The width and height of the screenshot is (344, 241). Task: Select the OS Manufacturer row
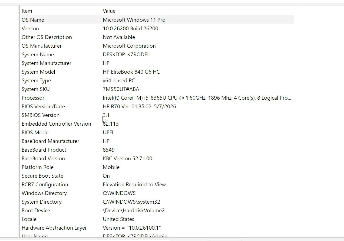[x=157, y=46]
